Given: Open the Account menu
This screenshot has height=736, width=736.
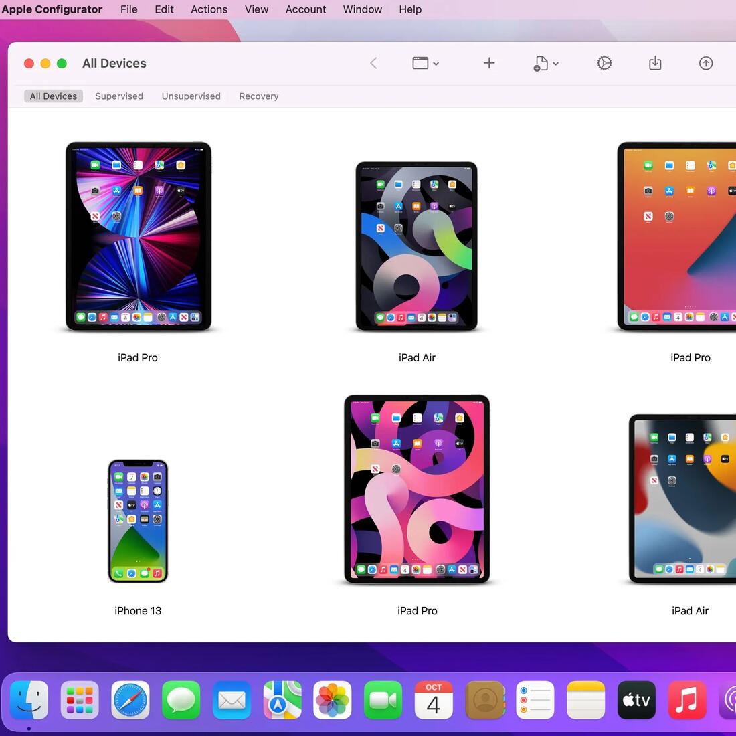Looking at the screenshot, I should tap(305, 9).
